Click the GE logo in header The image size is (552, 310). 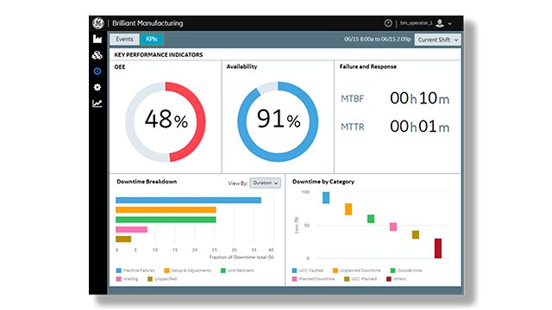pos(98,23)
